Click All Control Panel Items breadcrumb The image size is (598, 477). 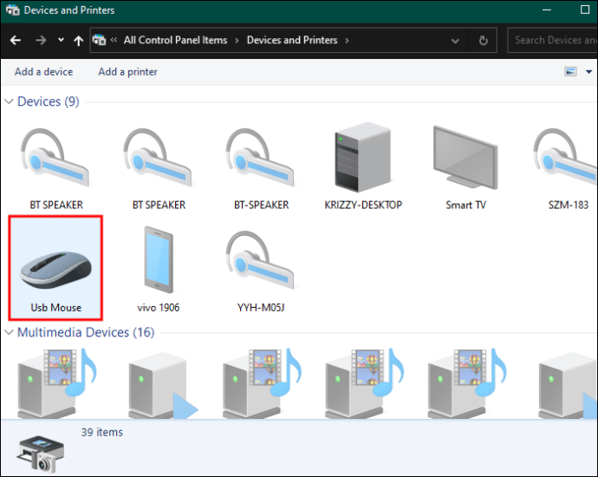[175, 40]
